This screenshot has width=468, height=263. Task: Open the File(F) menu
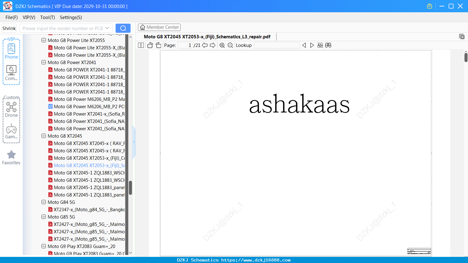pyautogui.click(x=12, y=17)
